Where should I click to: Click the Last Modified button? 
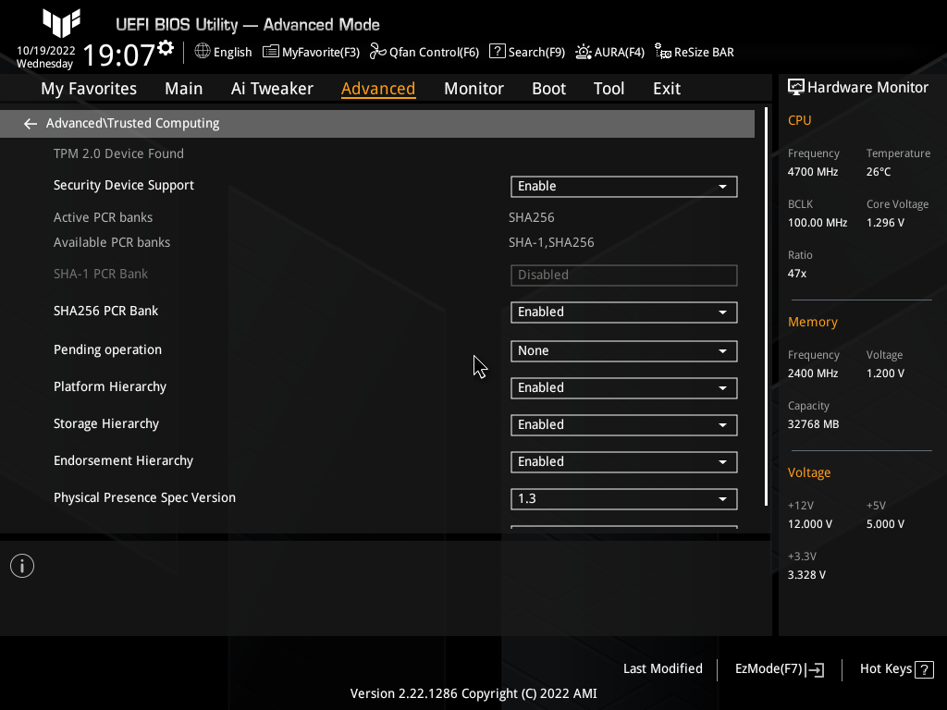coord(662,668)
